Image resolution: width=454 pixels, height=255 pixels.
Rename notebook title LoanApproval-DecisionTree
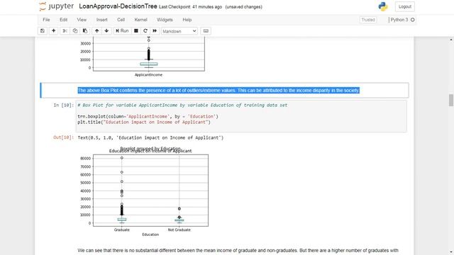[x=118, y=6]
